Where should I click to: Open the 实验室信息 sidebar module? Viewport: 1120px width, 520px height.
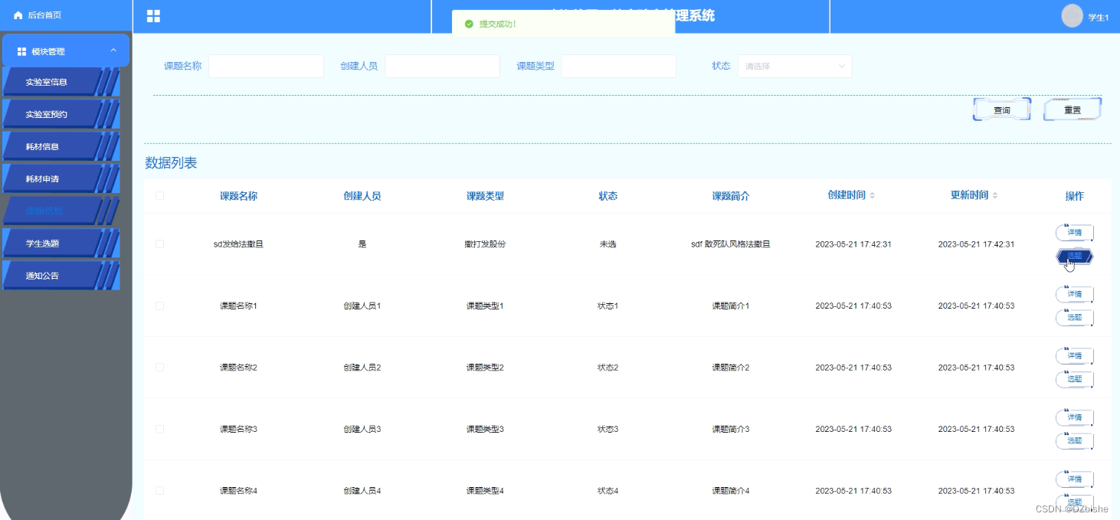pyautogui.click(x=47, y=82)
